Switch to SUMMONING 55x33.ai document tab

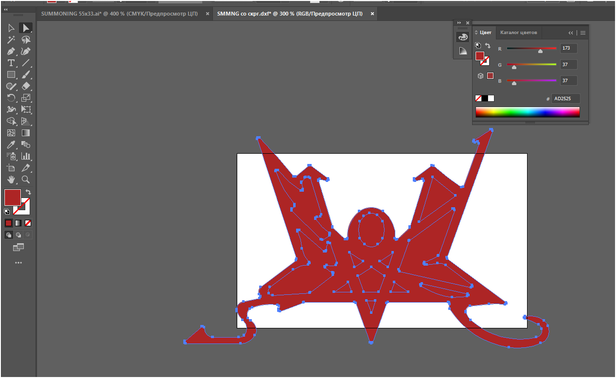pos(119,14)
